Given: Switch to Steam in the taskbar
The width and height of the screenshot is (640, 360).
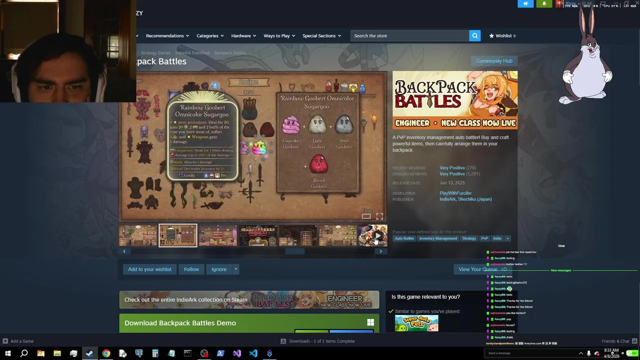Looking at the screenshot, I should click(x=89, y=353).
